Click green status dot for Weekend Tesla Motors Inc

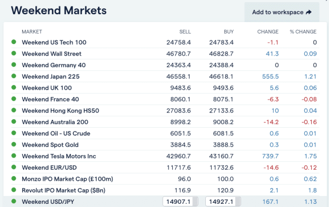[14, 156]
